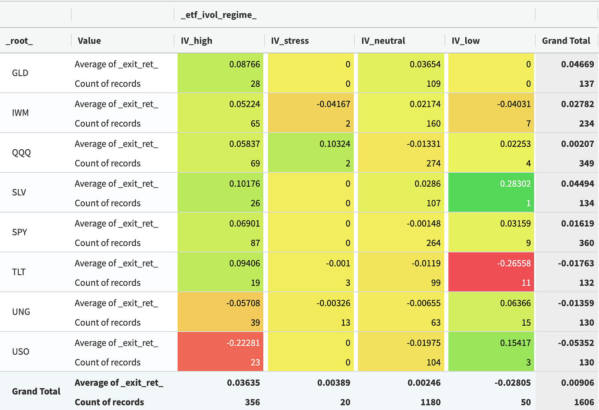
Task: Click SPY IV_neutral value -0.00148
Action: pyautogui.click(x=423, y=224)
